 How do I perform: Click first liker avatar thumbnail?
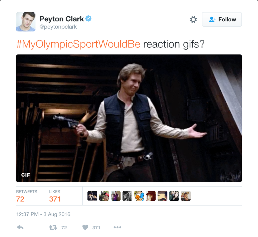92,196
